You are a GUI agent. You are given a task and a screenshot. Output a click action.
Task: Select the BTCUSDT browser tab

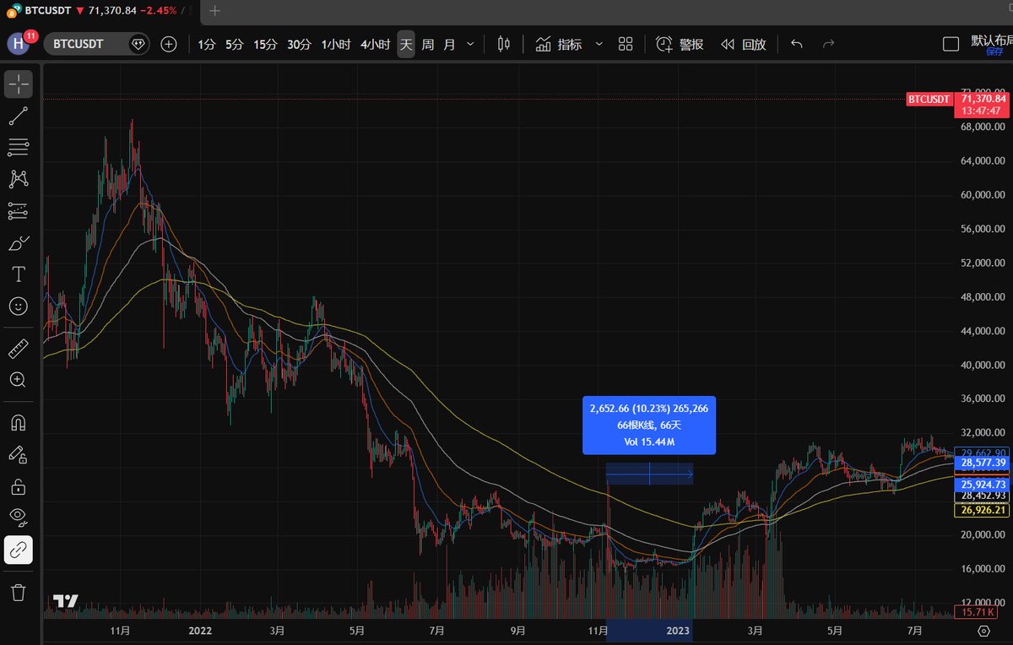click(x=100, y=11)
